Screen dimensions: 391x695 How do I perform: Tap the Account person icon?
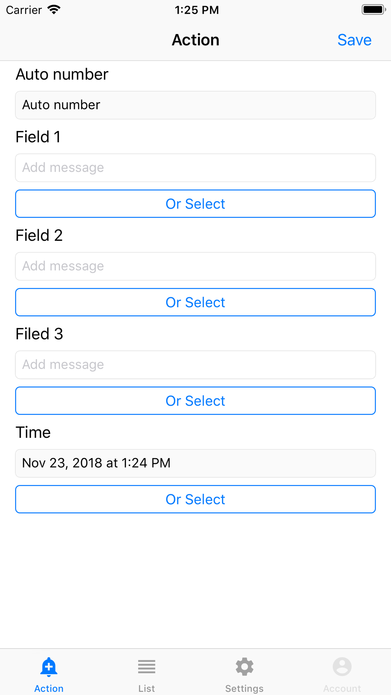tap(342, 666)
